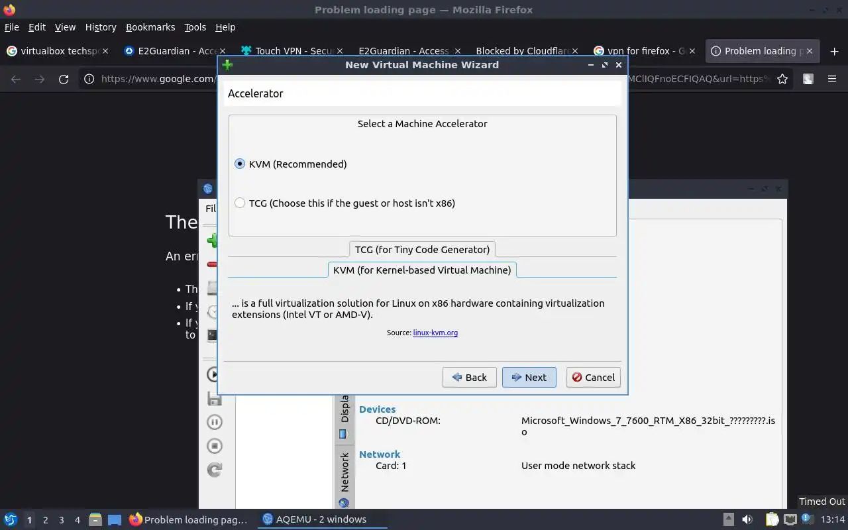The image size is (848, 530).
Task: Open Firefox Bookmarks menu
Action: click(150, 27)
